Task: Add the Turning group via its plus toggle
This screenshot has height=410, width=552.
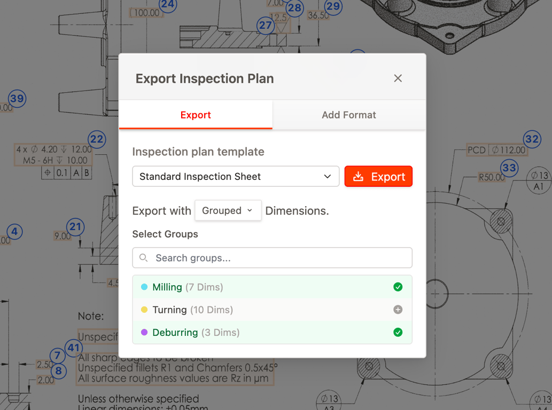Action: [398, 310]
